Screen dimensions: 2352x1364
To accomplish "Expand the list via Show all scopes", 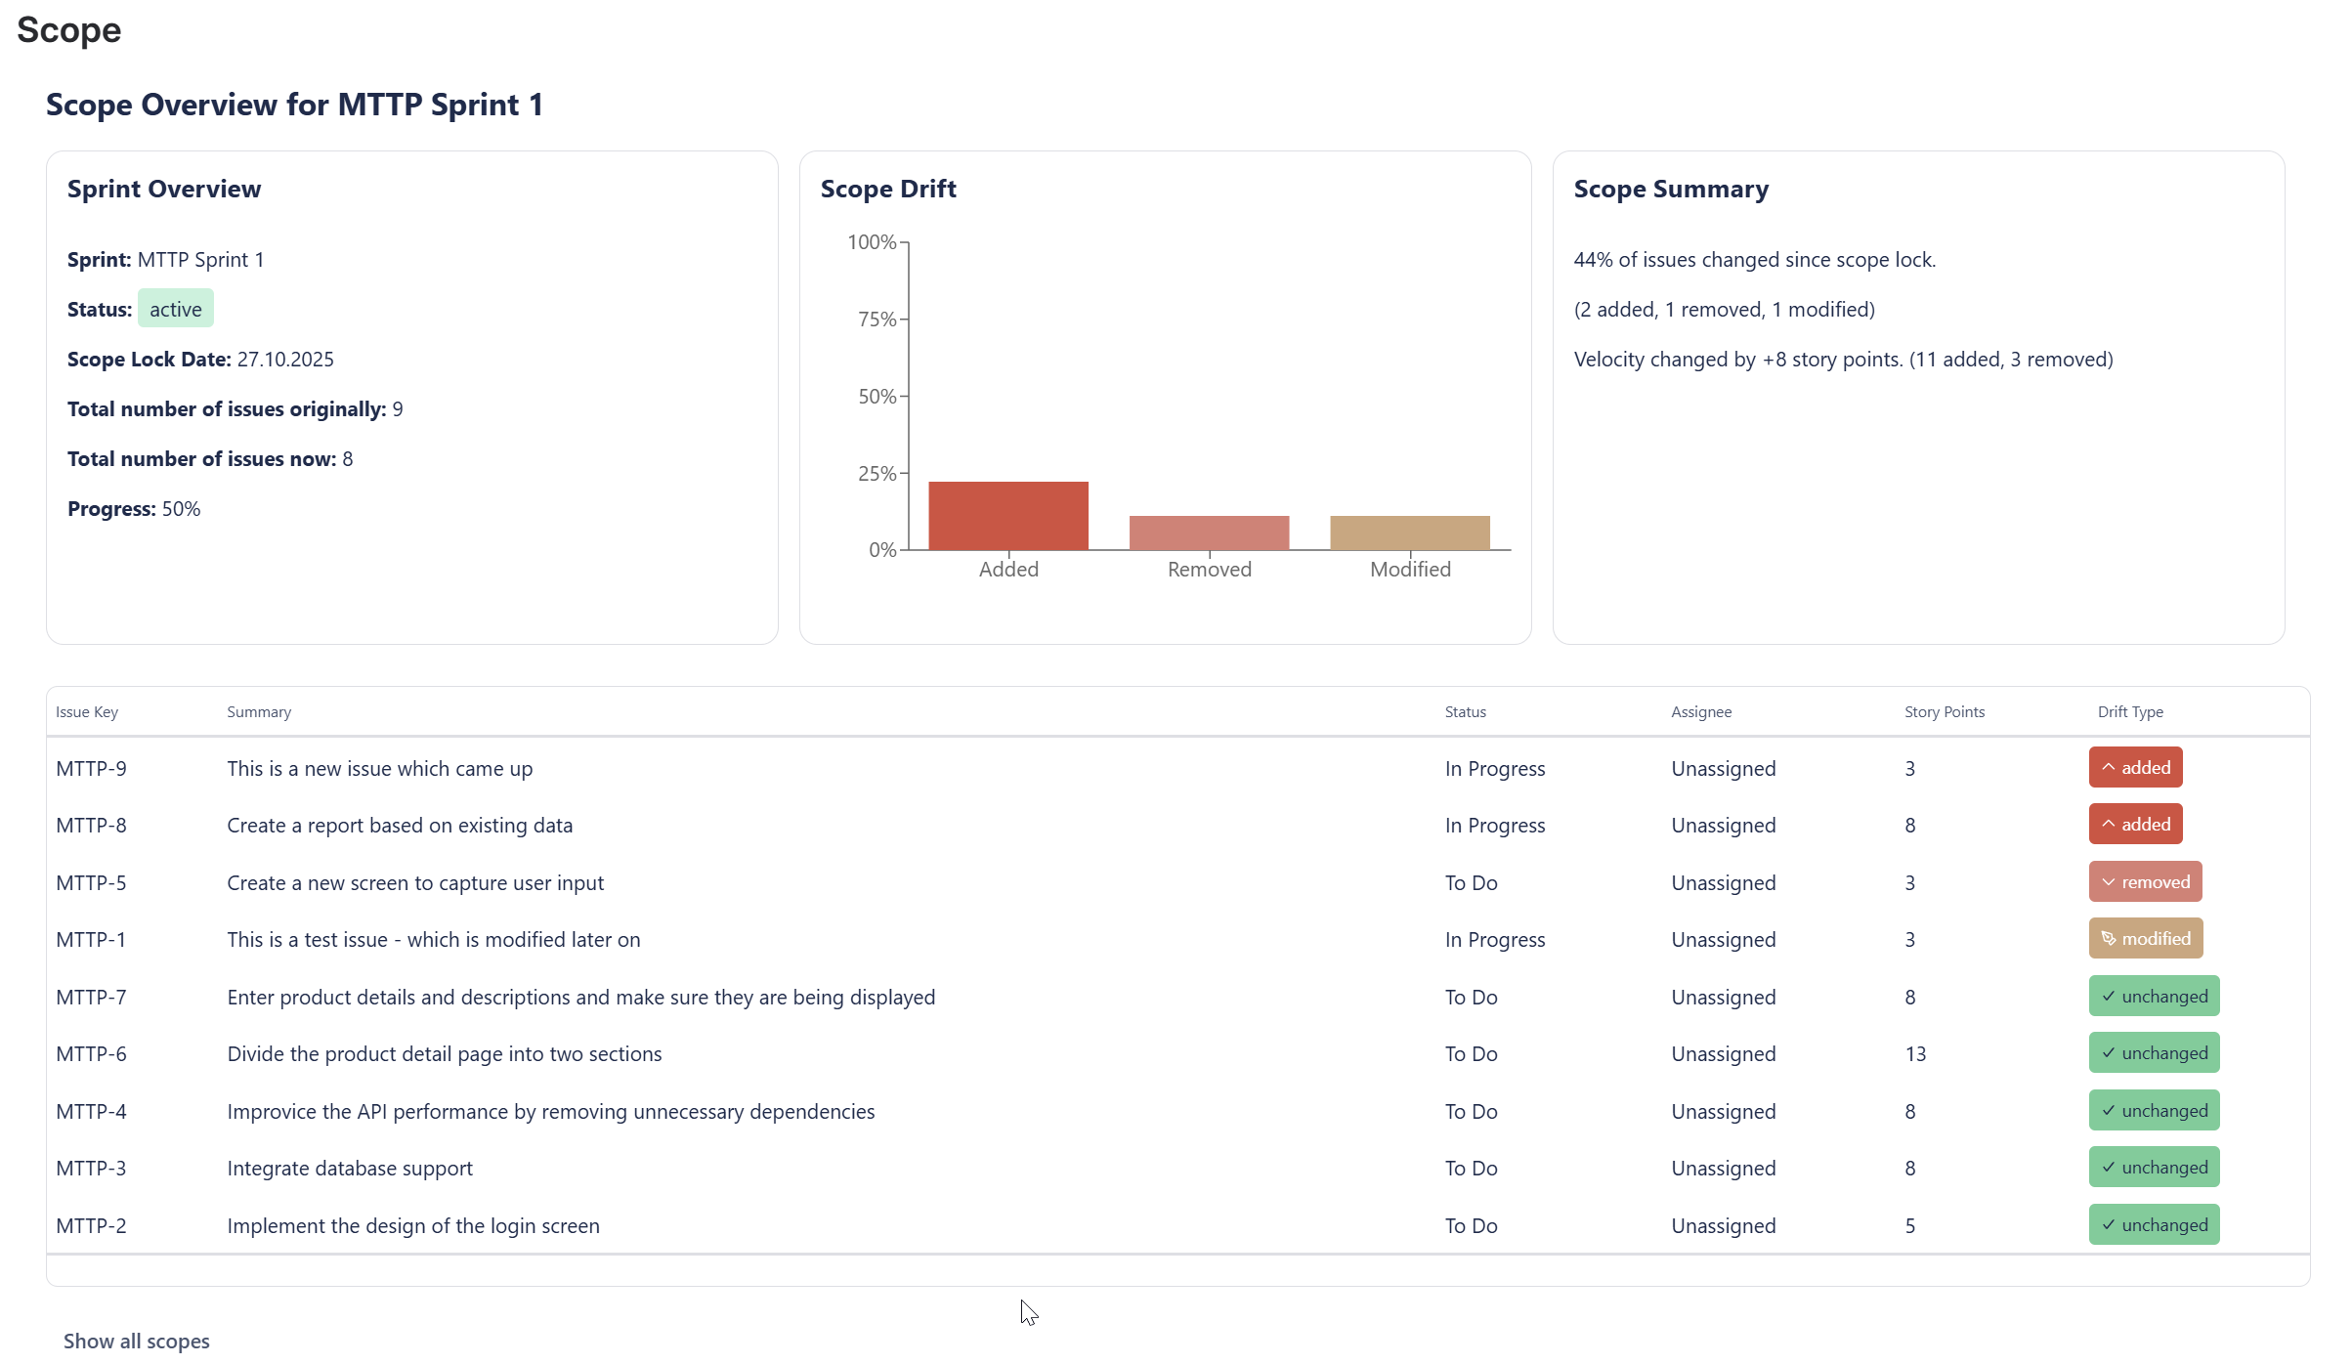I will pos(137,1341).
